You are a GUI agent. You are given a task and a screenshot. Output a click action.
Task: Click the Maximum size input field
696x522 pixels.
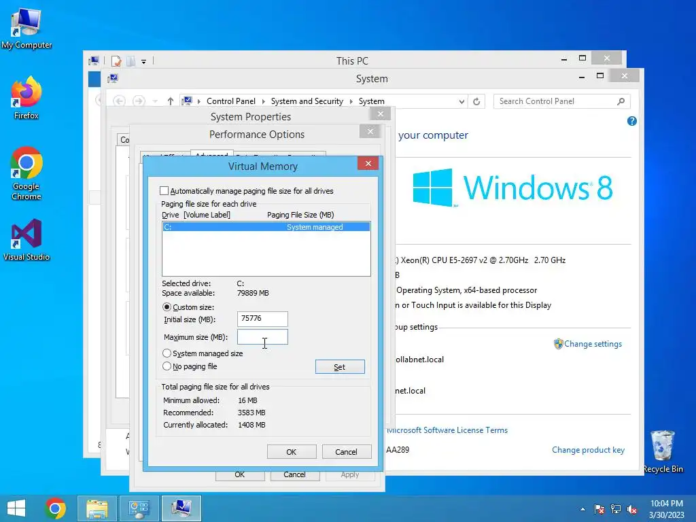click(x=262, y=337)
